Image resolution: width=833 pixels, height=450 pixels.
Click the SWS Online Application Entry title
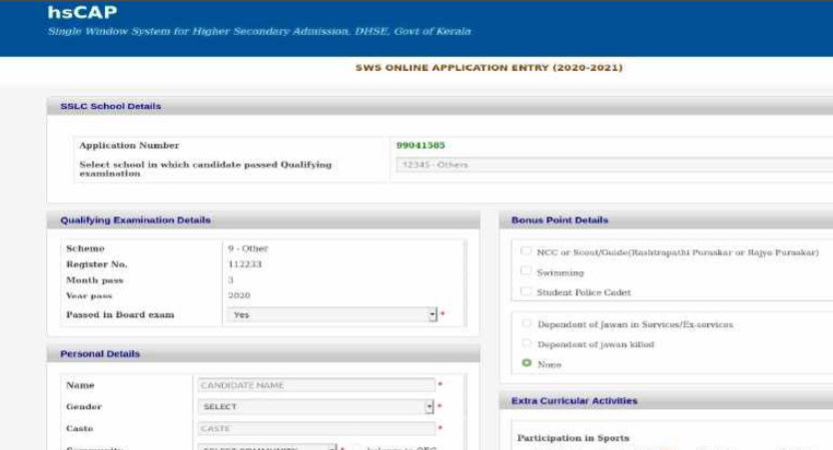488,68
